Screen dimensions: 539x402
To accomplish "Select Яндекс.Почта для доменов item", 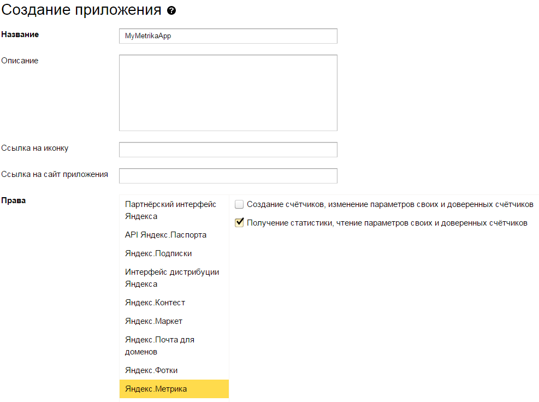I will (159, 346).
